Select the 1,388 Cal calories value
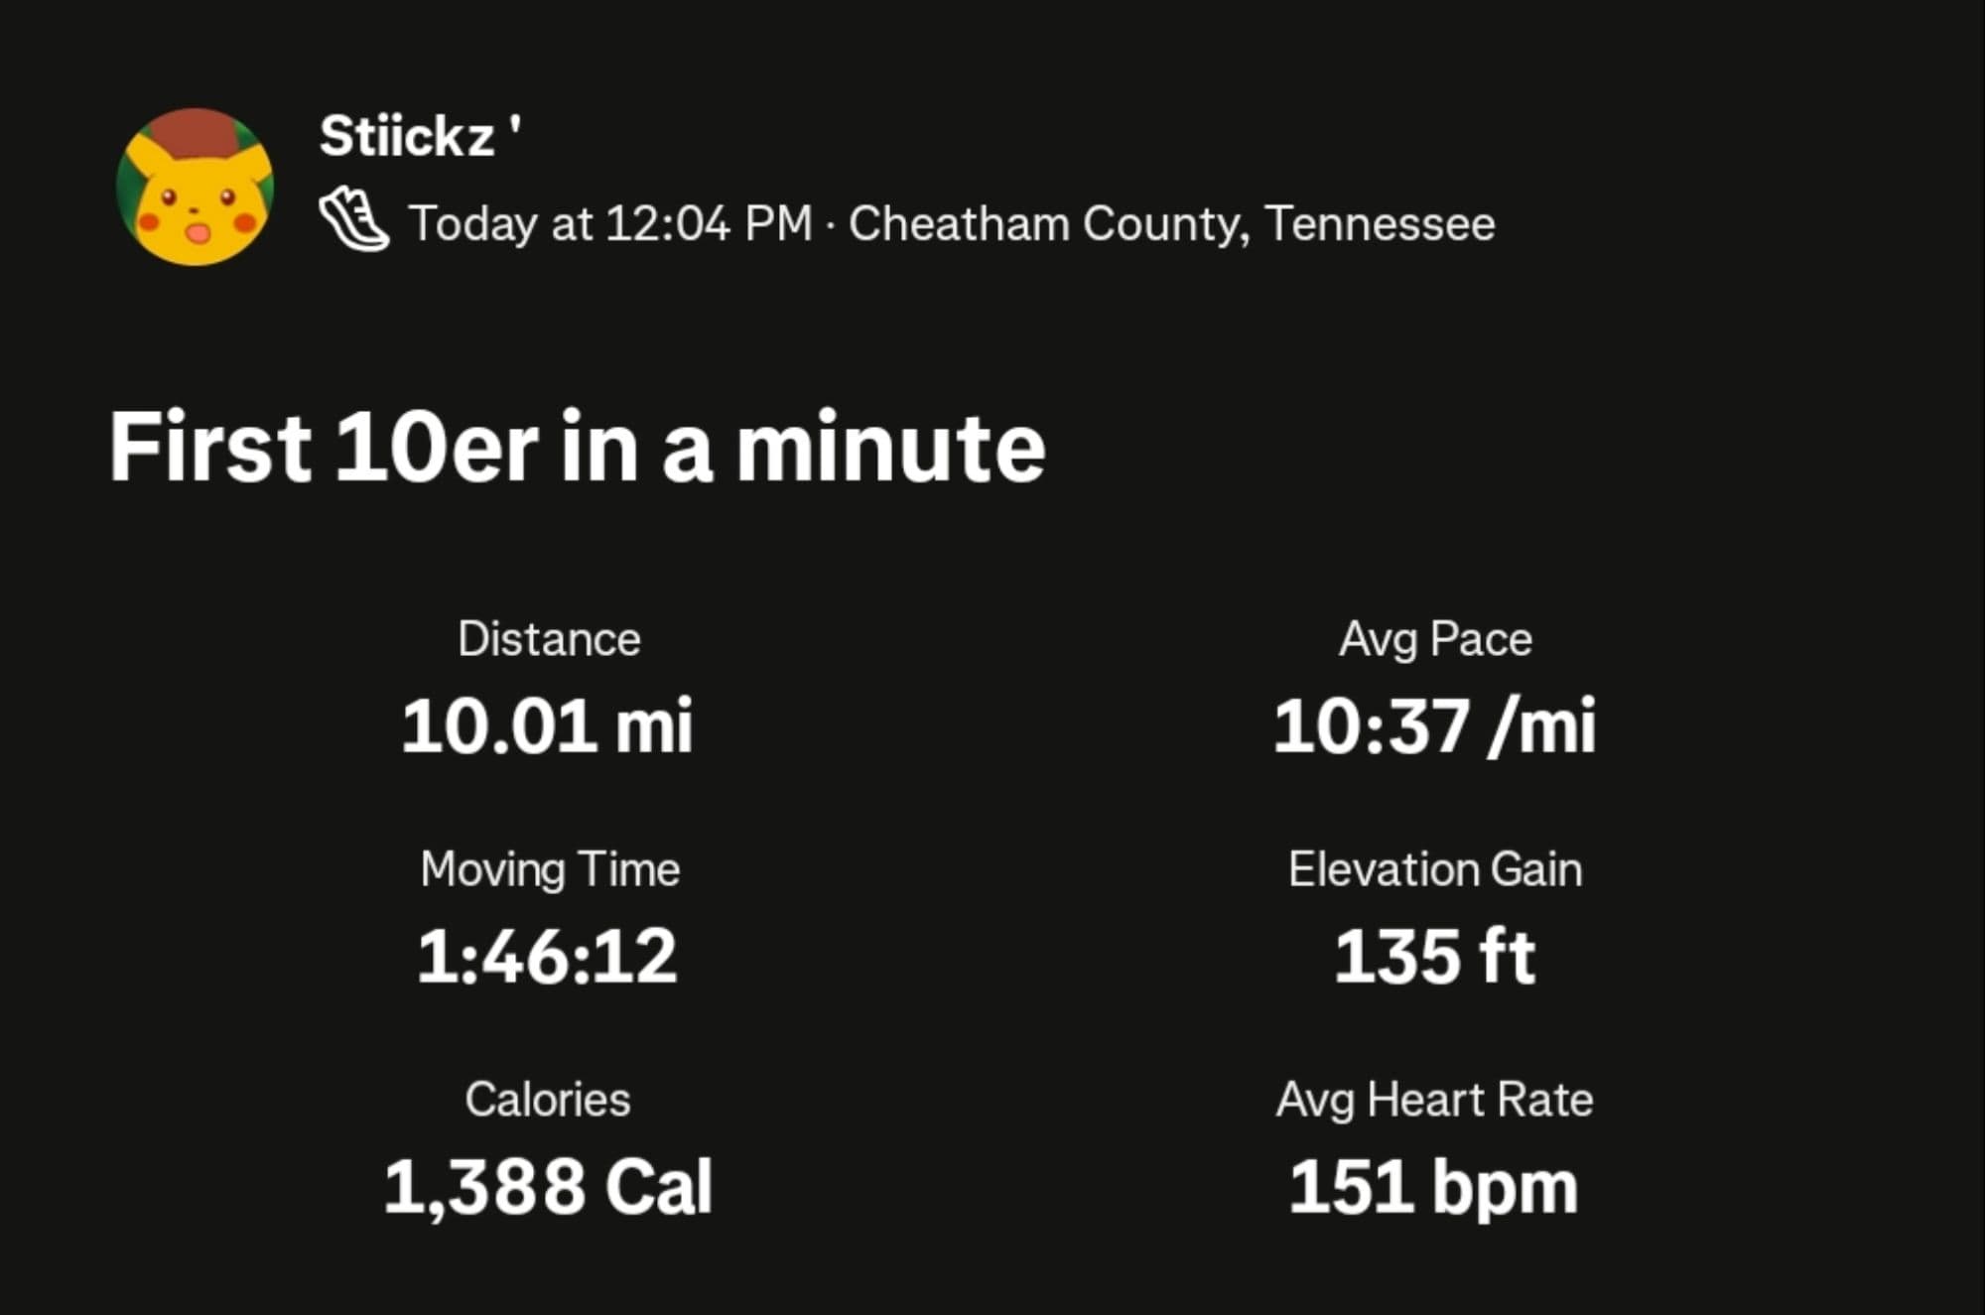Viewport: 1985px width, 1315px height. pos(548,1187)
